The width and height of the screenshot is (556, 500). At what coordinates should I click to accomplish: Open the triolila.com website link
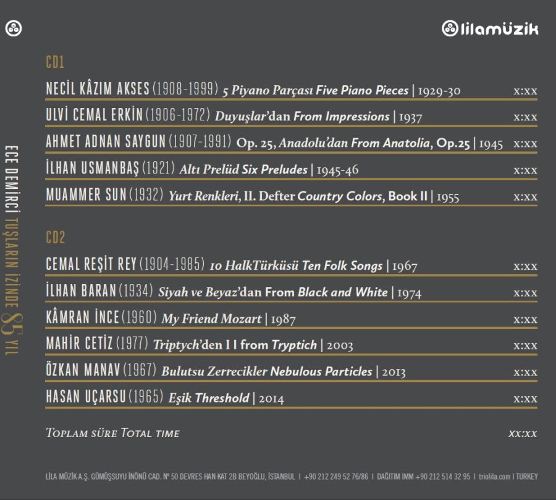coord(494,477)
